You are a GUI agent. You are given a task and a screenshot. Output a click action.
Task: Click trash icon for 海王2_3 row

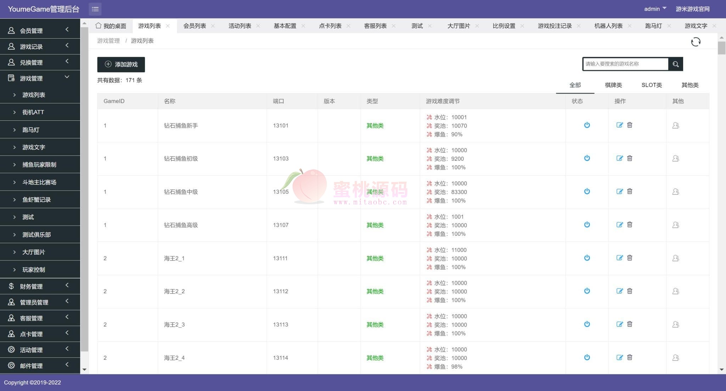tap(630, 324)
